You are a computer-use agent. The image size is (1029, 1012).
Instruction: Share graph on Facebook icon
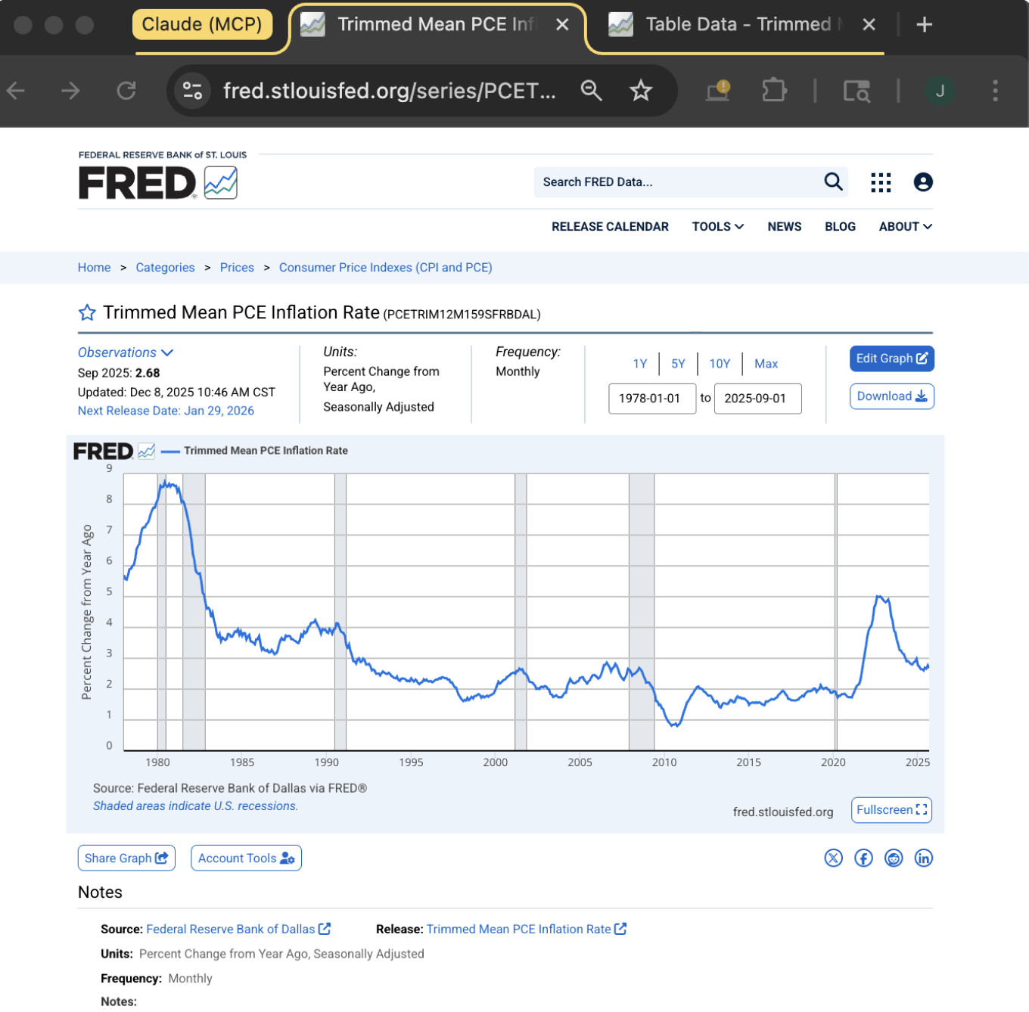point(863,858)
